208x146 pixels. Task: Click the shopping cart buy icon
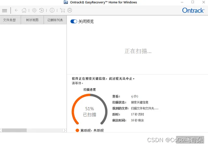62,10
